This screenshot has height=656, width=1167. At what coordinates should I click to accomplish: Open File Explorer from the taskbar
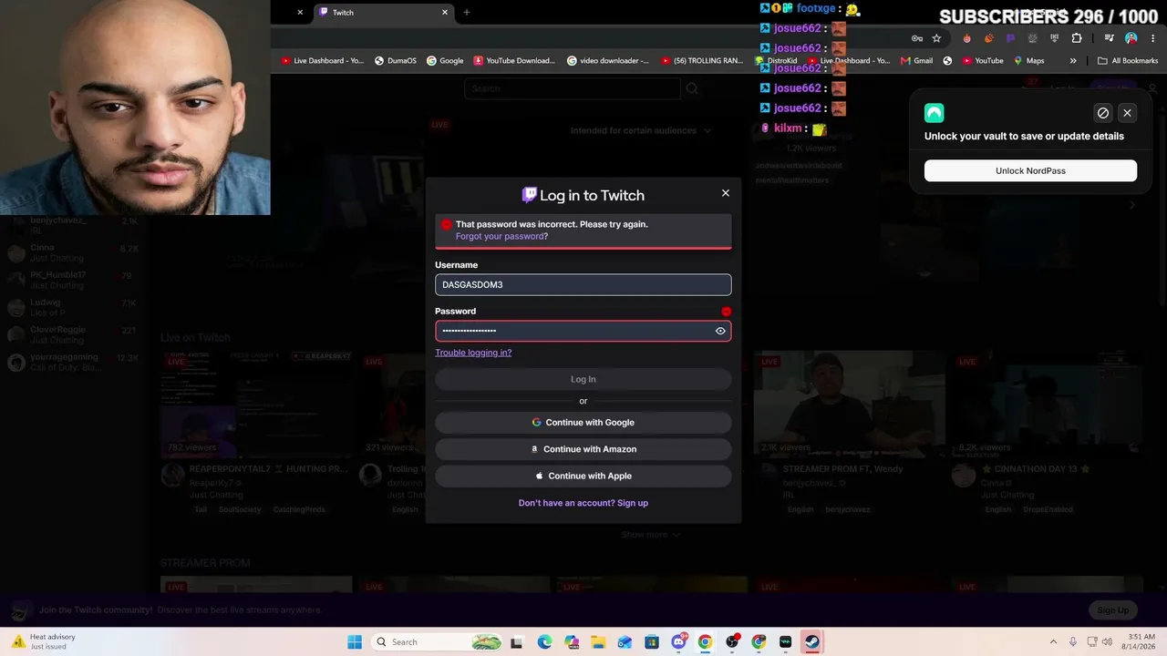point(598,642)
